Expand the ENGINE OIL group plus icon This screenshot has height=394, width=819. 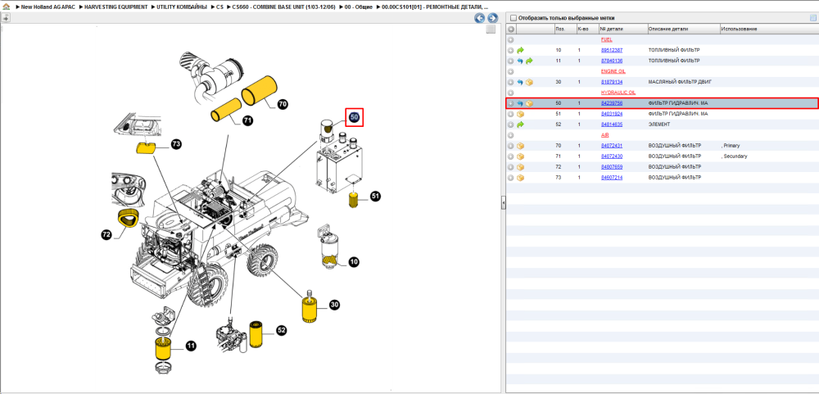tap(511, 71)
